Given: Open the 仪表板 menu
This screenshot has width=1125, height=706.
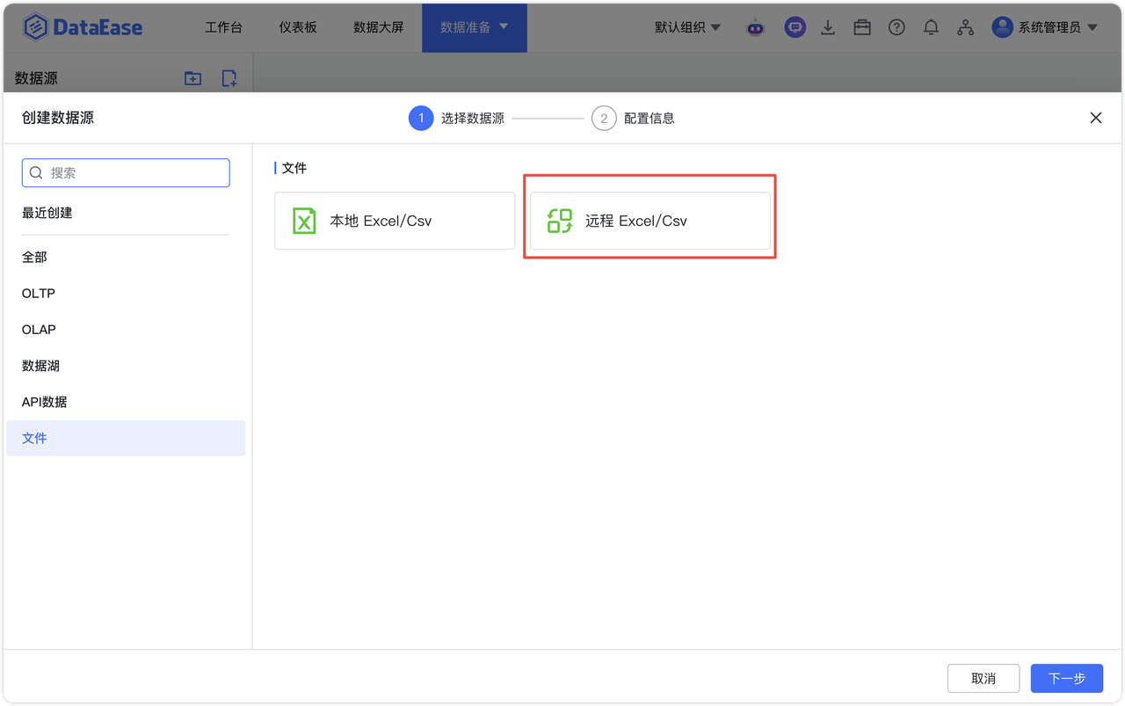Looking at the screenshot, I should tap(298, 27).
